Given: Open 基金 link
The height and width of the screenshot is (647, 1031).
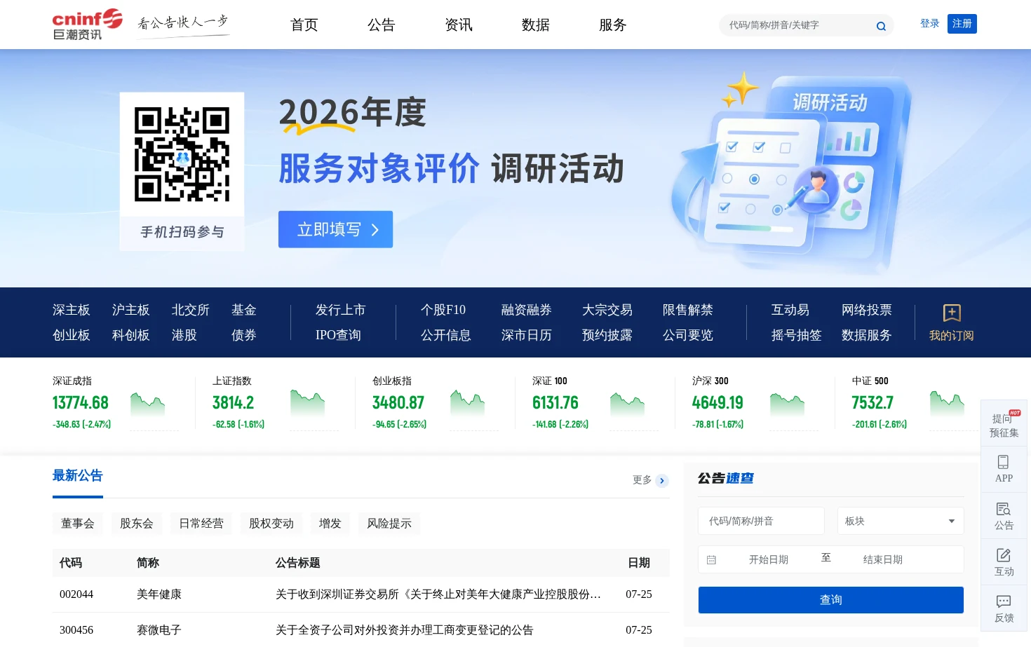Looking at the screenshot, I should coord(244,310).
